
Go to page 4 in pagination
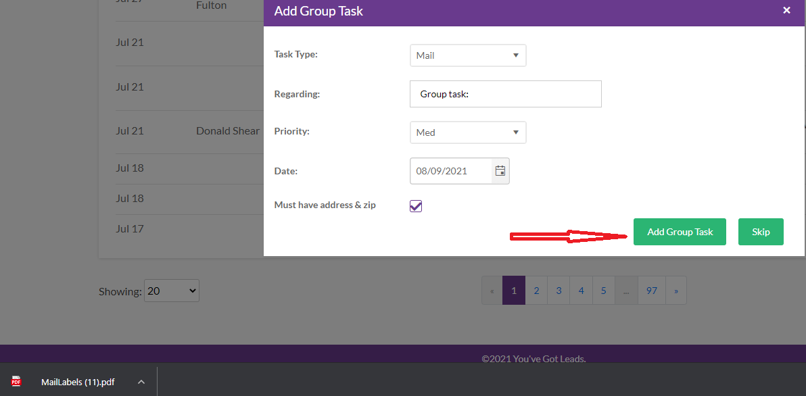[x=582, y=291]
